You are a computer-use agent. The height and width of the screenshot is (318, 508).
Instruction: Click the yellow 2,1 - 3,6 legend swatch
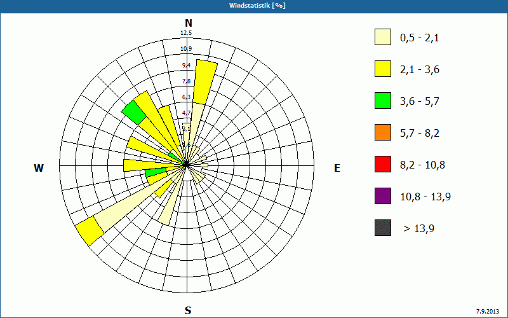click(x=383, y=69)
